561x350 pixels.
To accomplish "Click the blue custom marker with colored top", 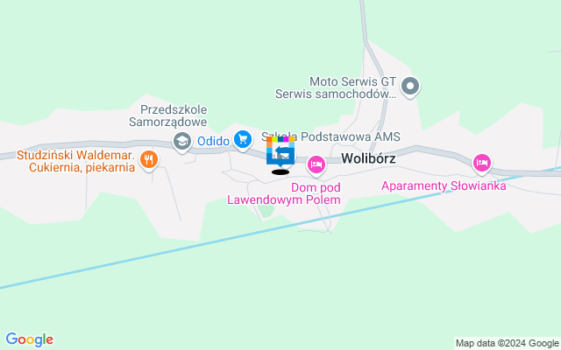I will (x=280, y=151).
